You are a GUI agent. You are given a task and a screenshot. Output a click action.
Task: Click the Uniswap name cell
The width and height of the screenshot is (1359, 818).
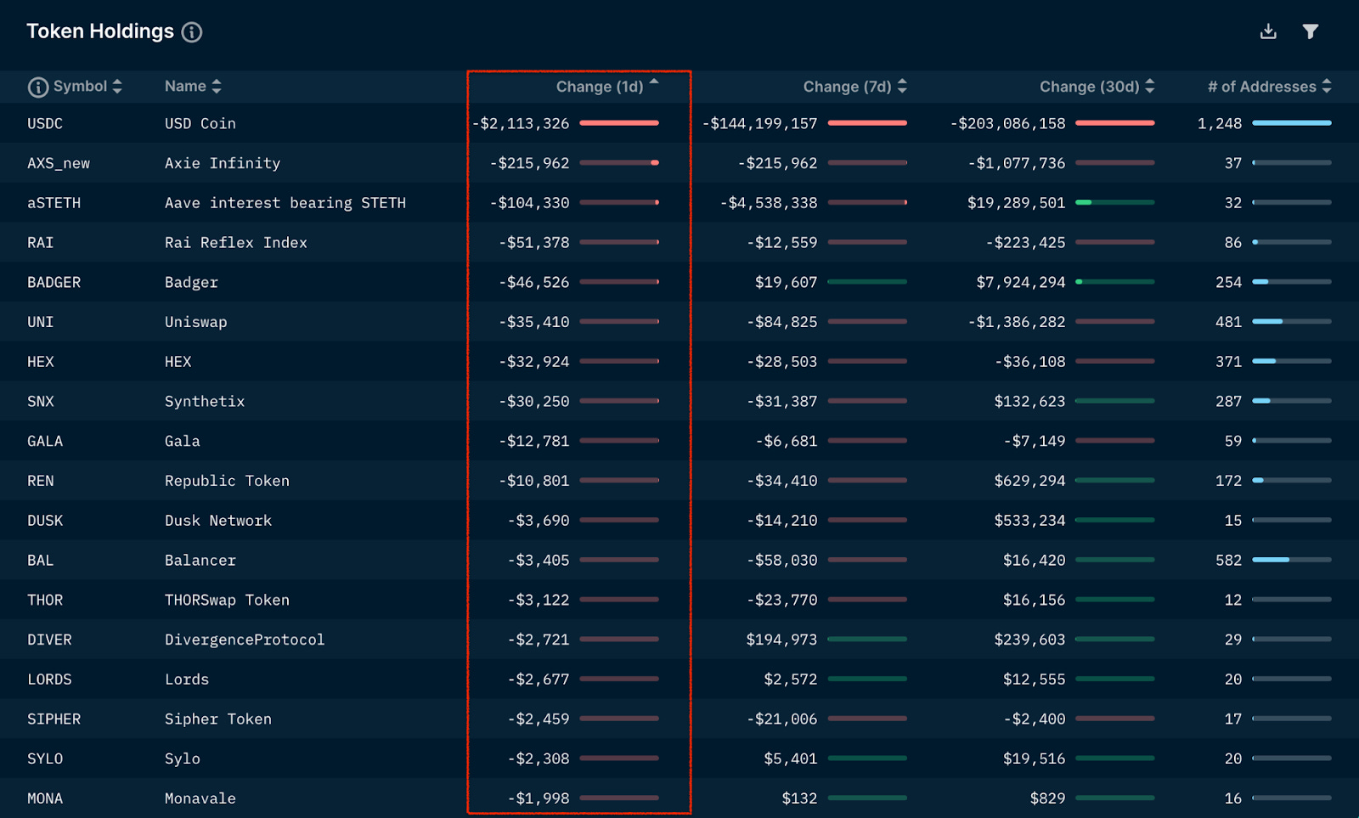pos(196,322)
